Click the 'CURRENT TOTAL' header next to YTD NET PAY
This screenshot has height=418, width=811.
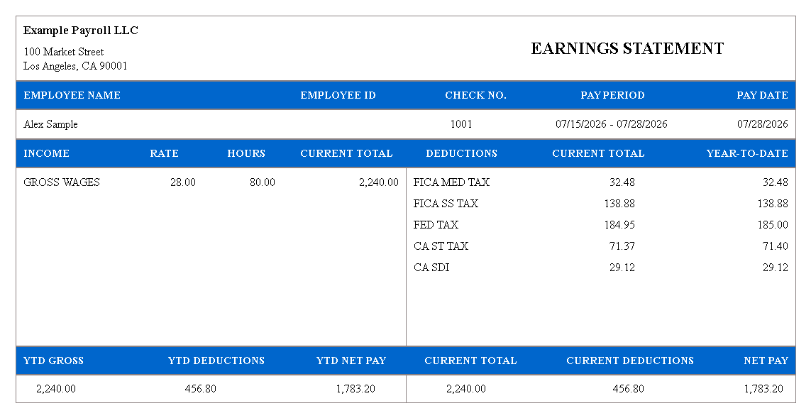[470, 361]
